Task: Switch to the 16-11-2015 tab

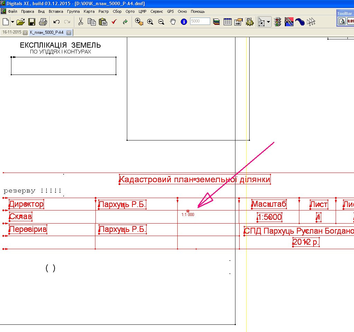Action: click(x=11, y=32)
